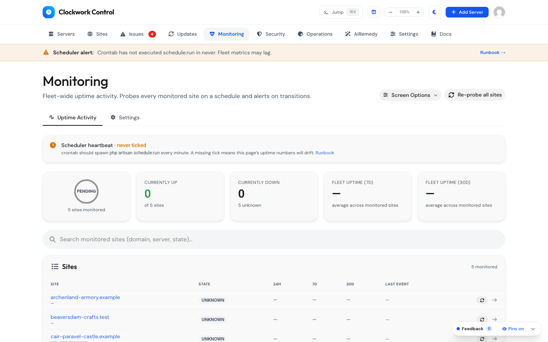The height and width of the screenshot is (342, 548).
Task: Click the Currently Down card
Action: (274, 196)
